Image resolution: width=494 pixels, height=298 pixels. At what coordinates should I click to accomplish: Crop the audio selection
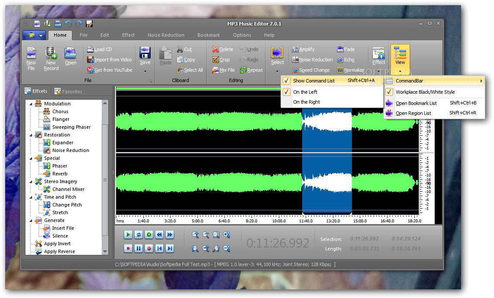(x=221, y=60)
